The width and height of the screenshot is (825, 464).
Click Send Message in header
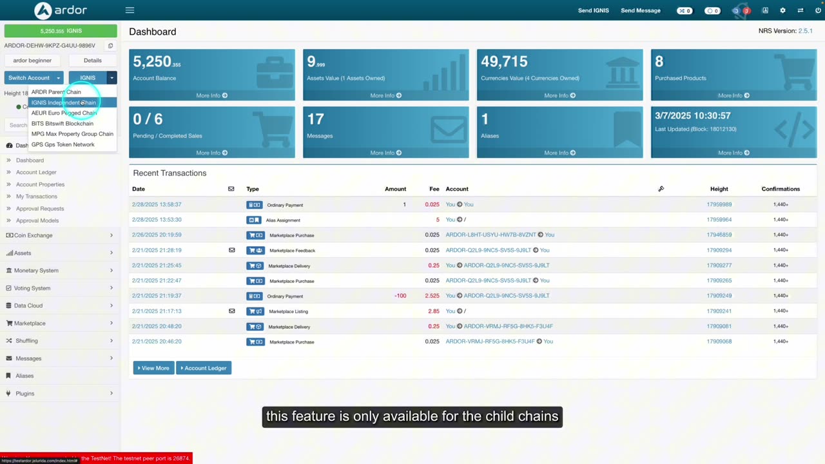tap(641, 10)
